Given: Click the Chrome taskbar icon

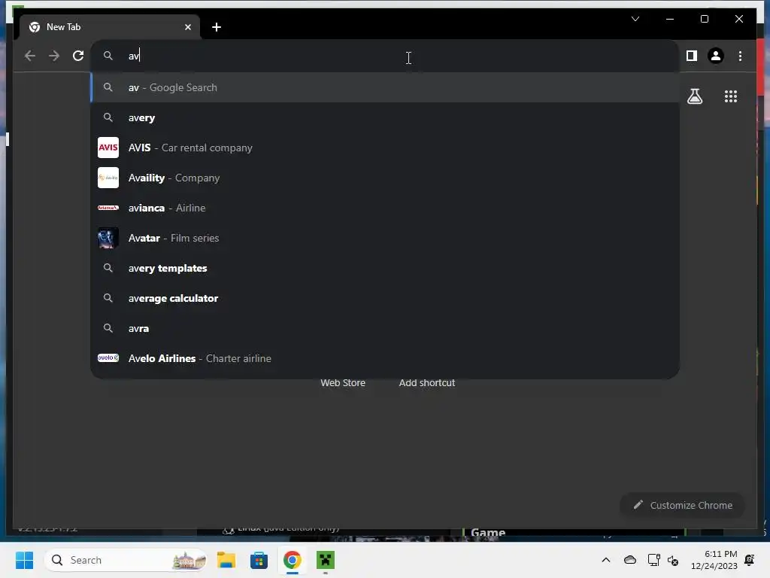Looking at the screenshot, I should click(293, 560).
